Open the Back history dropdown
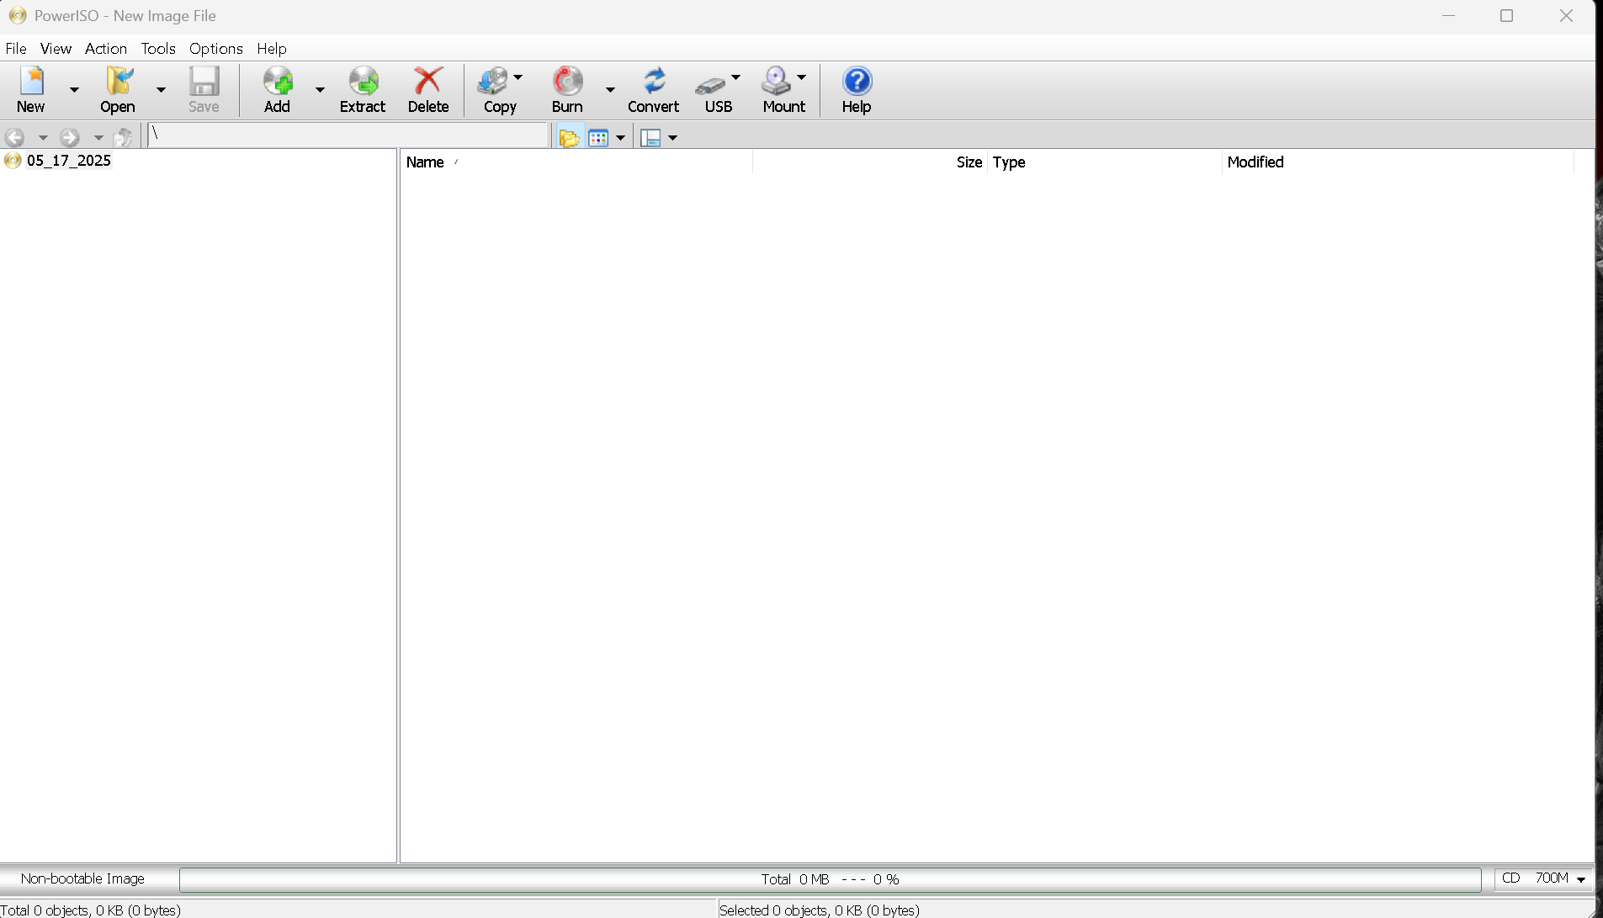 click(43, 137)
